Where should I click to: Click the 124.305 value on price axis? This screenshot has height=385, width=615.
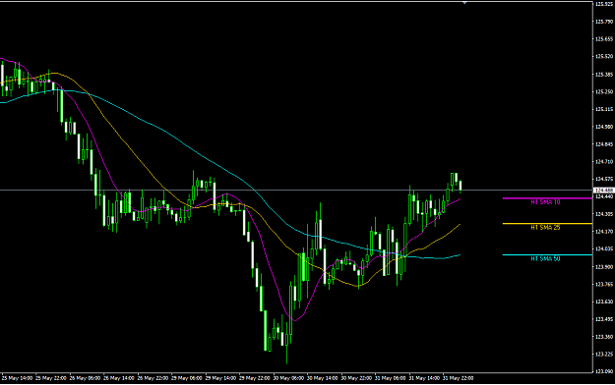(x=604, y=214)
